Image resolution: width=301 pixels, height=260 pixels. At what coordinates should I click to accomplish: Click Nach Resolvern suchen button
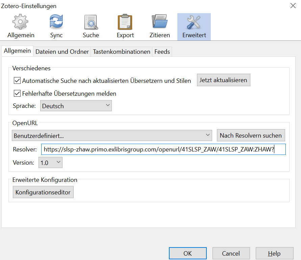[251, 135]
